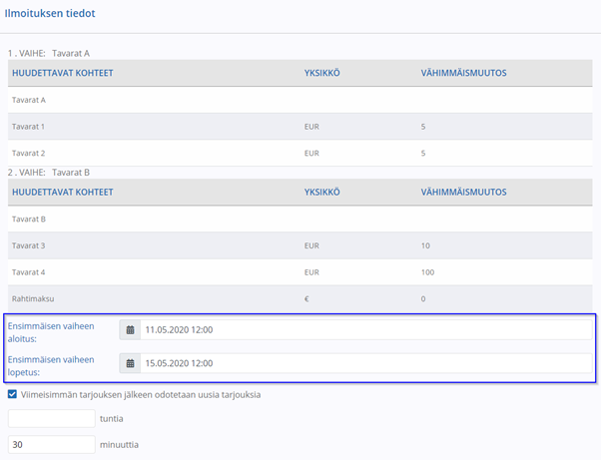
Task: Select the "1 . VAIHE: Tavarat A" label
Action: coord(49,53)
